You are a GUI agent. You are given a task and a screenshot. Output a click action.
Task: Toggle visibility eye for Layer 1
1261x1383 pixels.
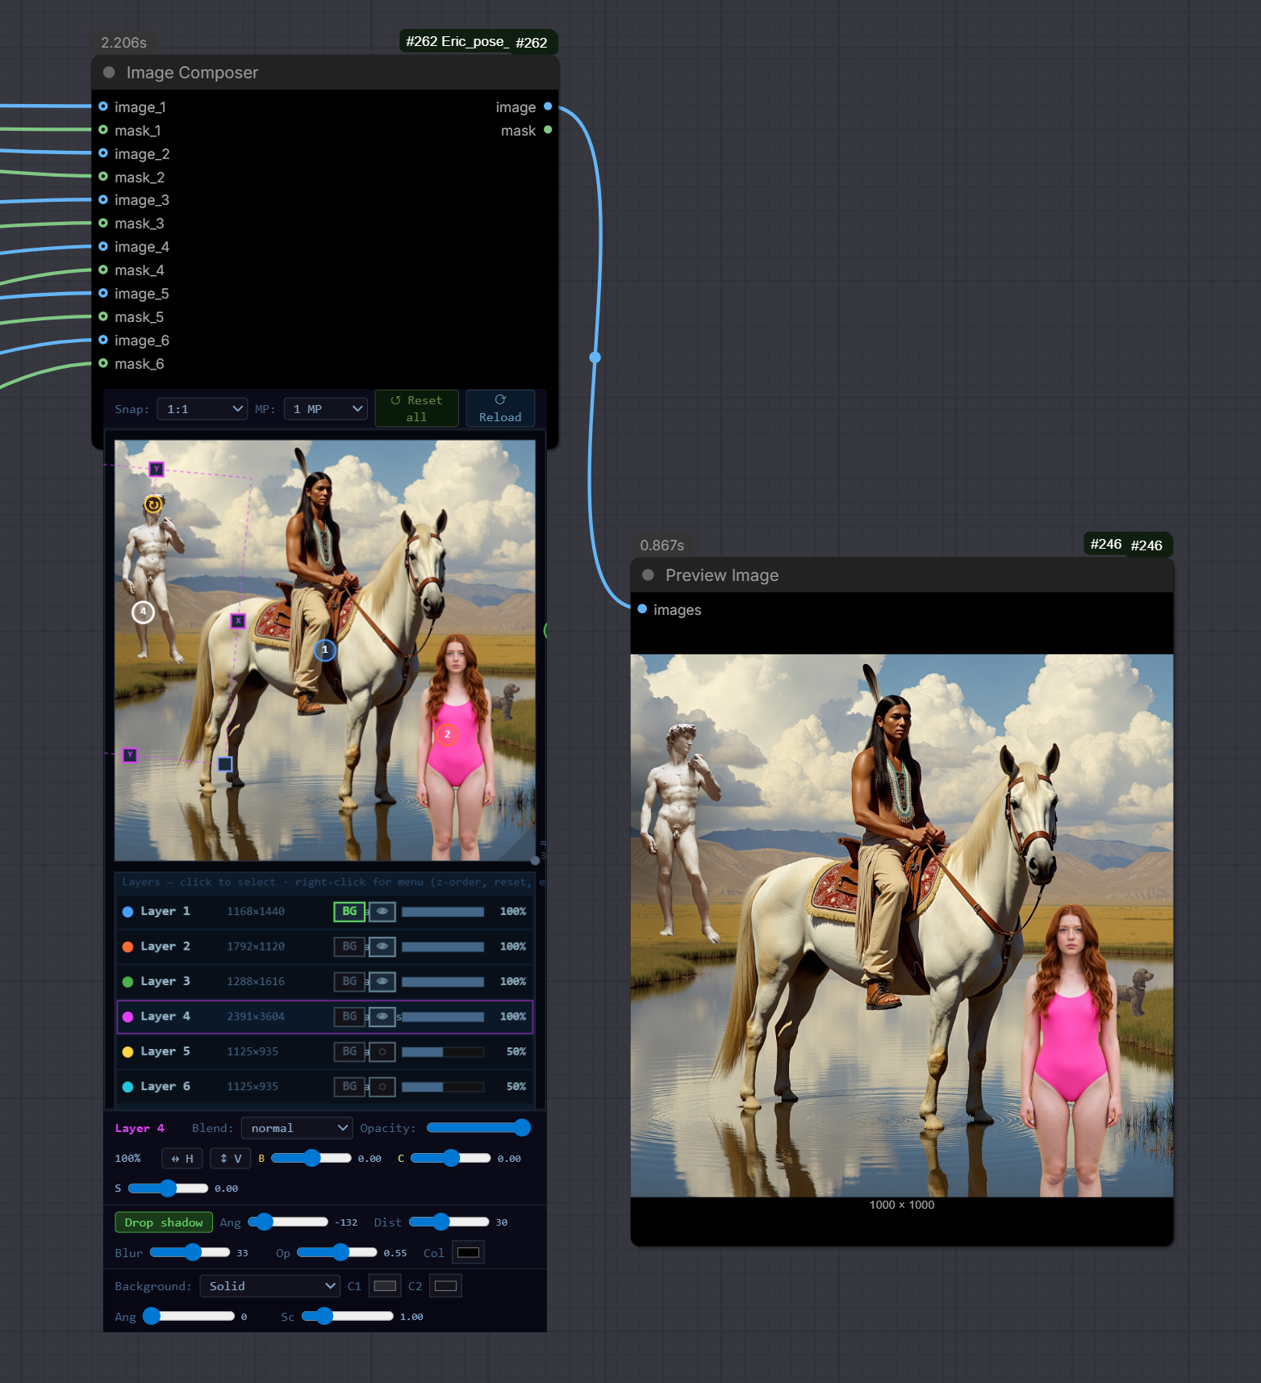[x=382, y=911]
